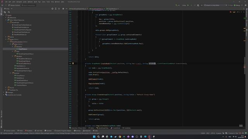Open the Navigate menu
Image resolution: width=248 pixels, height=139 pixels.
19,2
